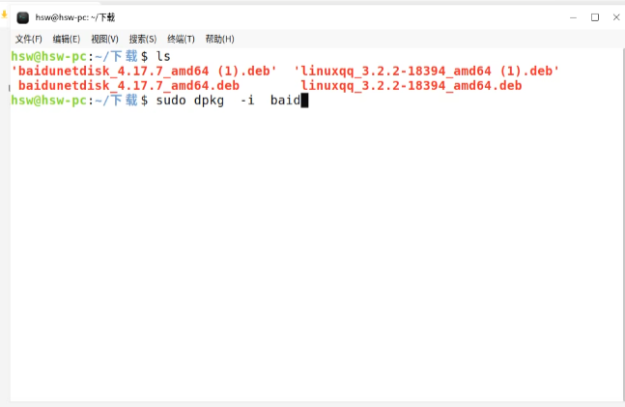
Task: Click the terminal's vertical scrollbar
Action: [623, 223]
